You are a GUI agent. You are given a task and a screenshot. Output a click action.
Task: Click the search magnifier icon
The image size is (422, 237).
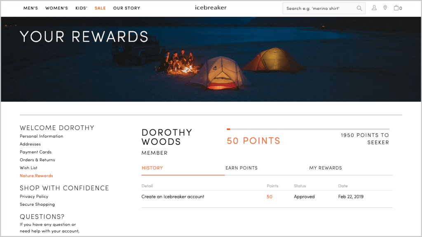(x=359, y=8)
